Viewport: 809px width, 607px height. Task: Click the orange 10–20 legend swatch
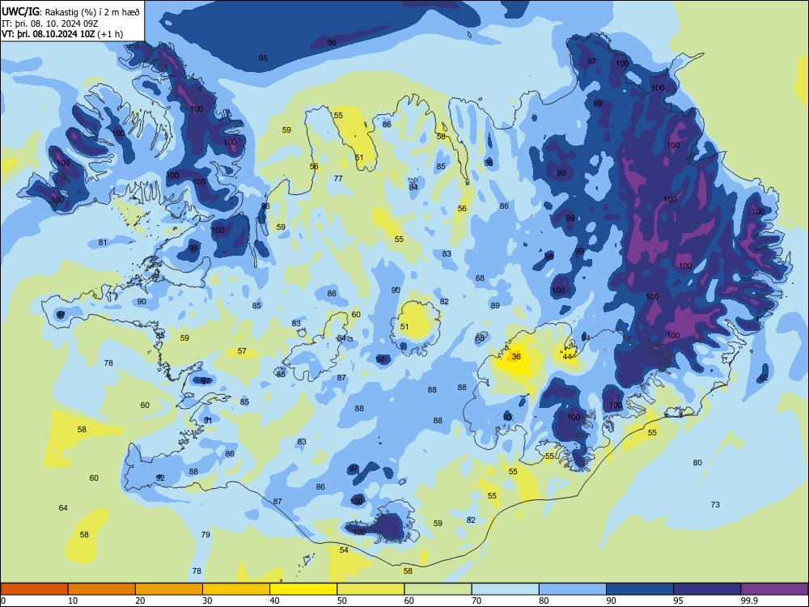coord(102,589)
